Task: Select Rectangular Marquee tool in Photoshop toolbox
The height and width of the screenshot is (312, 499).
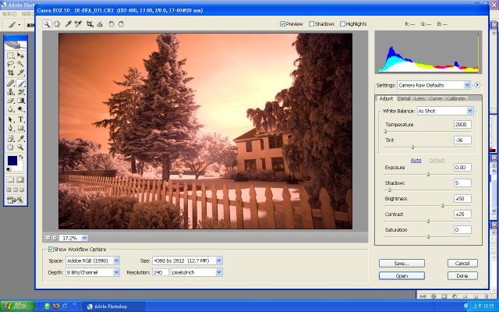Action: click(10, 55)
